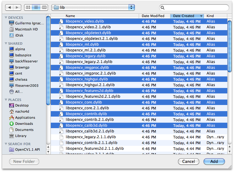Screen dimensions: 234x172
Task: Switch to list view
Action: (x=36, y=8)
